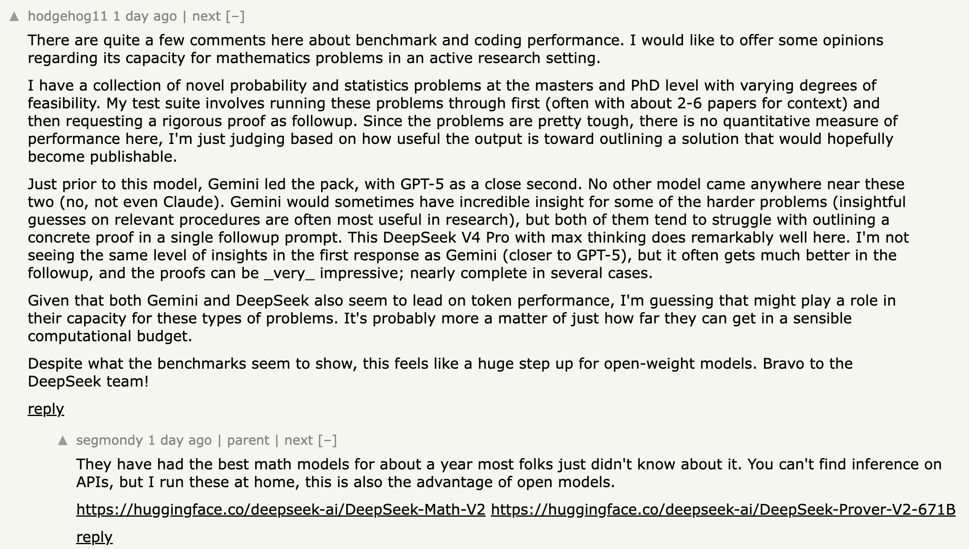
Task: Open hodgehog11's user profile
Action: click(68, 16)
